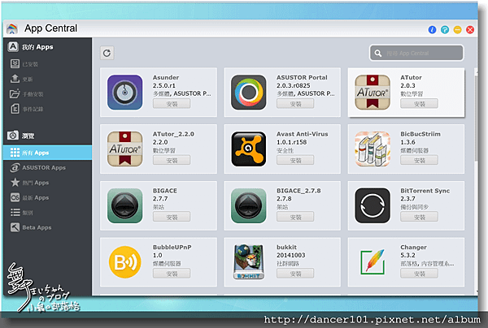Click the Changer feather app icon
Image resolution: width=488 pixels, height=328 pixels.
[x=373, y=262]
